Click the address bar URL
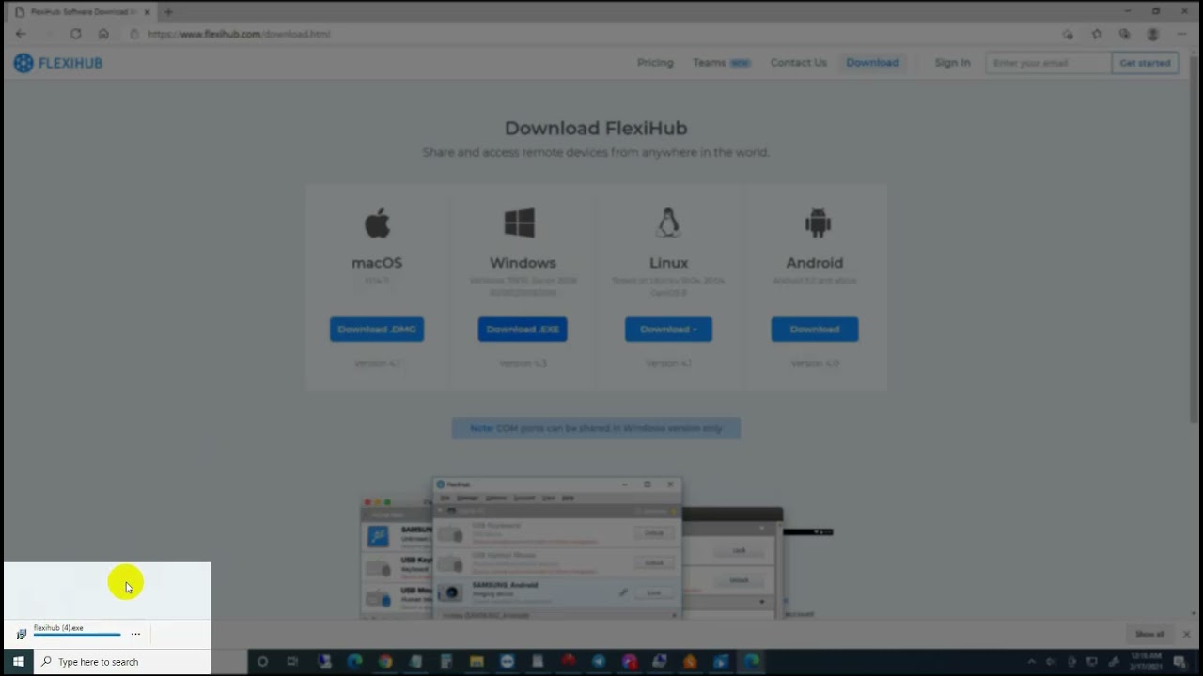 pyautogui.click(x=239, y=34)
